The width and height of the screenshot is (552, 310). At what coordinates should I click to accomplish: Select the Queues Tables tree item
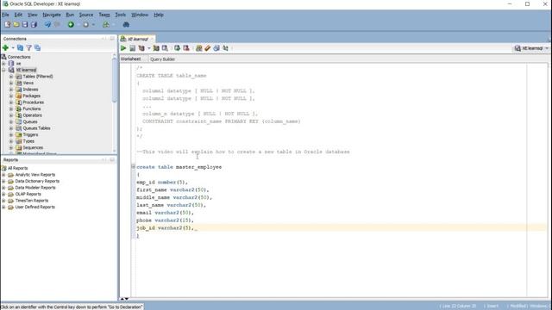pyautogui.click(x=36, y=128)
